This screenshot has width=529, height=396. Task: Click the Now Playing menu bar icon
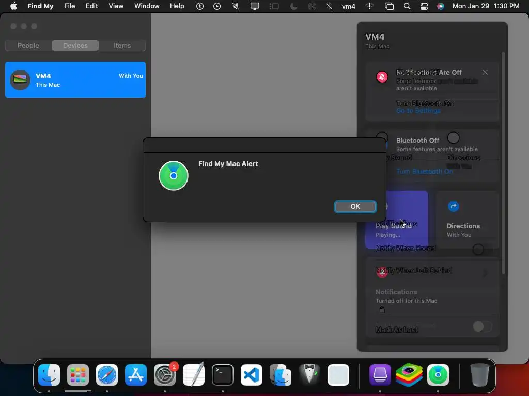(217, 6)
